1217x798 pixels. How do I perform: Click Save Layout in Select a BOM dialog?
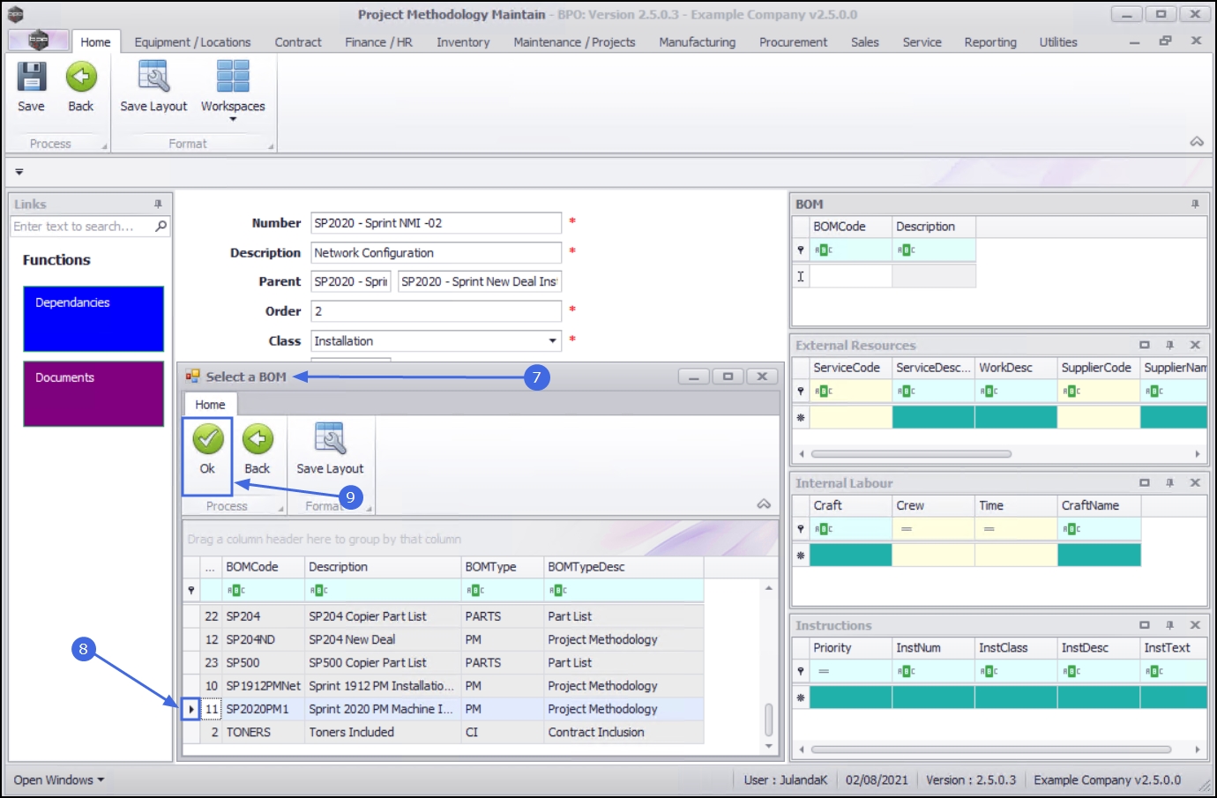[330, 439]
